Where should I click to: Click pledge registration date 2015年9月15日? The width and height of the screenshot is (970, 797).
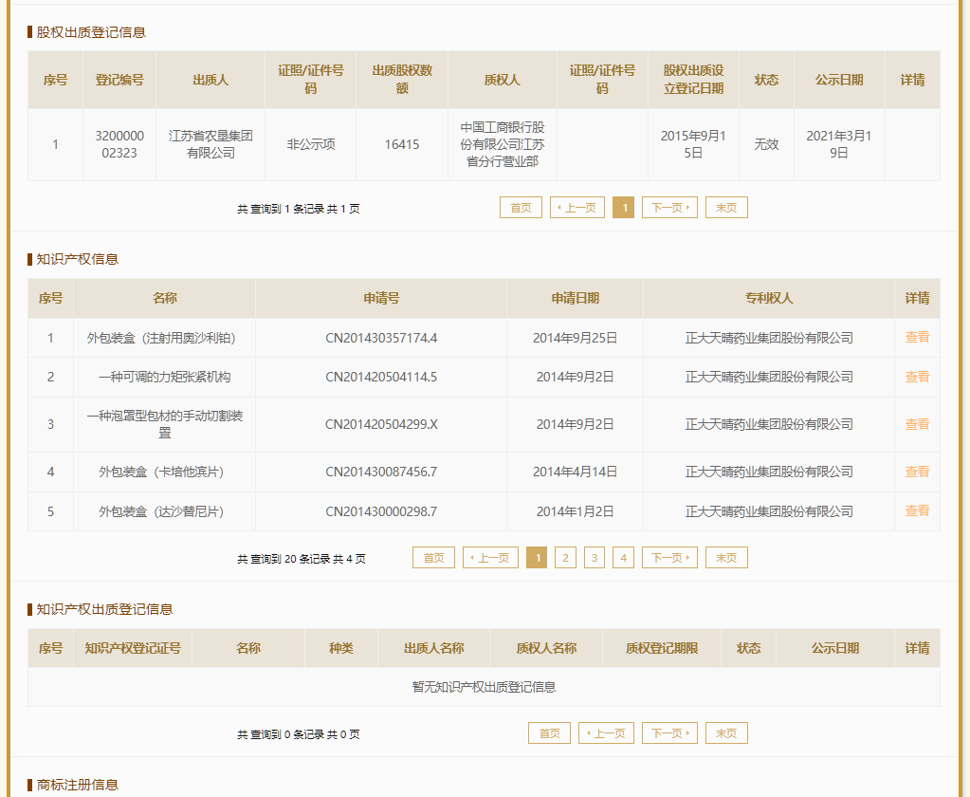click(693, 144)
